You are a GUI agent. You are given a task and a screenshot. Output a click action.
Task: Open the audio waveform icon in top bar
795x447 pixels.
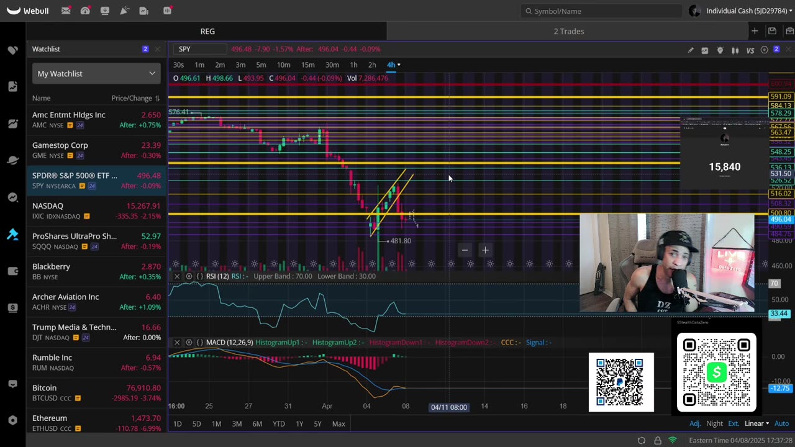pyautogui.click(x=167, y=11)
